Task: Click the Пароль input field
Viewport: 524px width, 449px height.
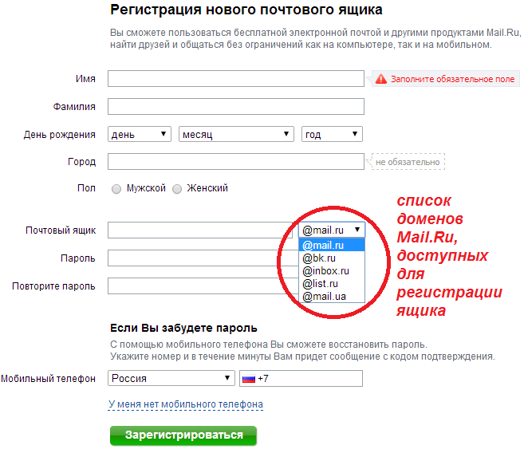Action: pos(203,258)
